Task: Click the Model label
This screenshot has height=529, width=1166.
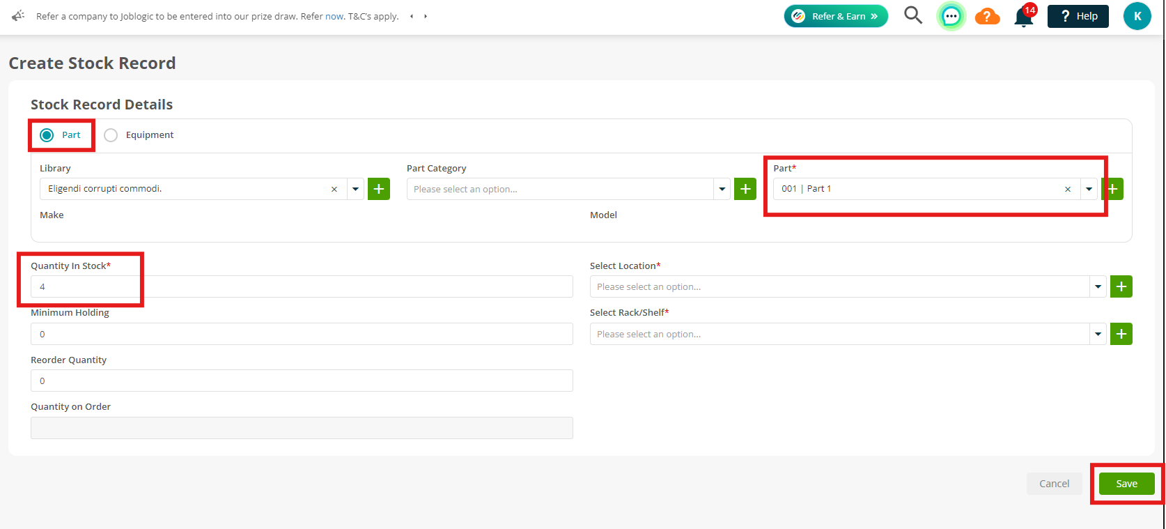Action: 603,215
